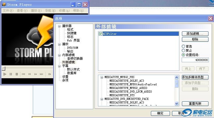This screenshot has height=118, width=214.
Task: Click the media type list scroll down arrow
Action: (x=176, y=103)
